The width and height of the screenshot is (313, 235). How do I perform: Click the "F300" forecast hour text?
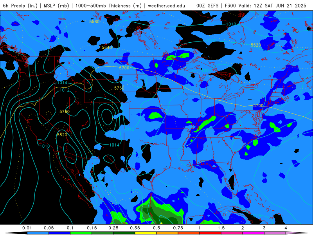(230, 5)
